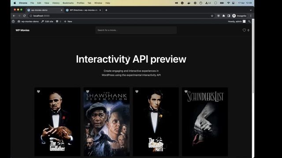Click the Interactivity API preview heading
The image size is (282, 158).
click(131, 59)
